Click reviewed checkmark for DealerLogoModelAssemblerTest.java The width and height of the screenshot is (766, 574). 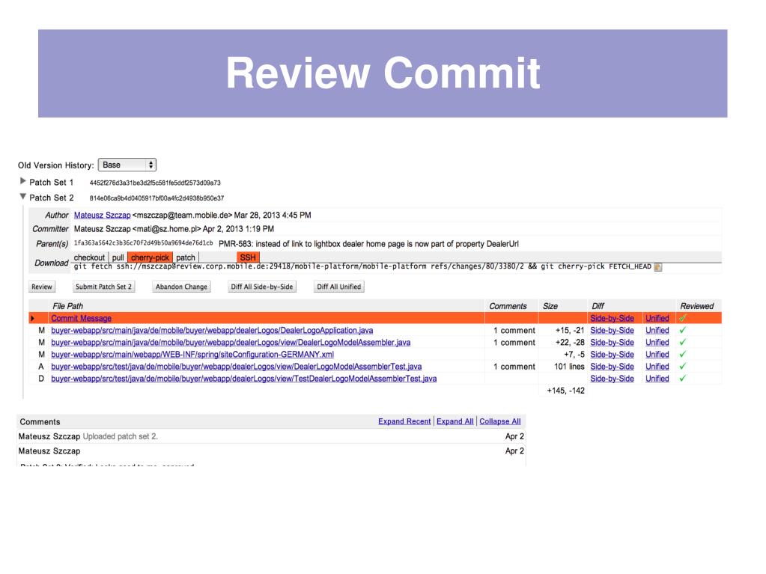point(682,366)
